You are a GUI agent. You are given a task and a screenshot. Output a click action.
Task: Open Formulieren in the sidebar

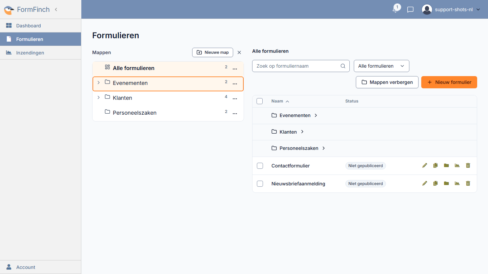(x=41, y=39)
